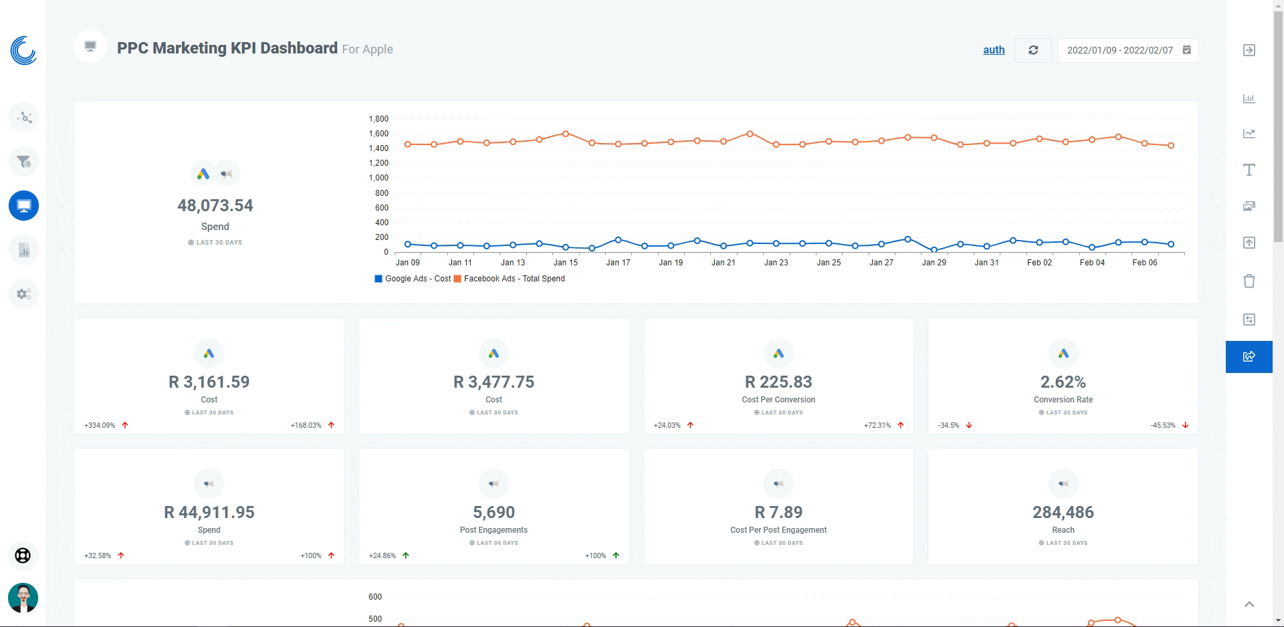Open the user profile avatar
The image size is (1284, 627).
[x=23, y=598]
